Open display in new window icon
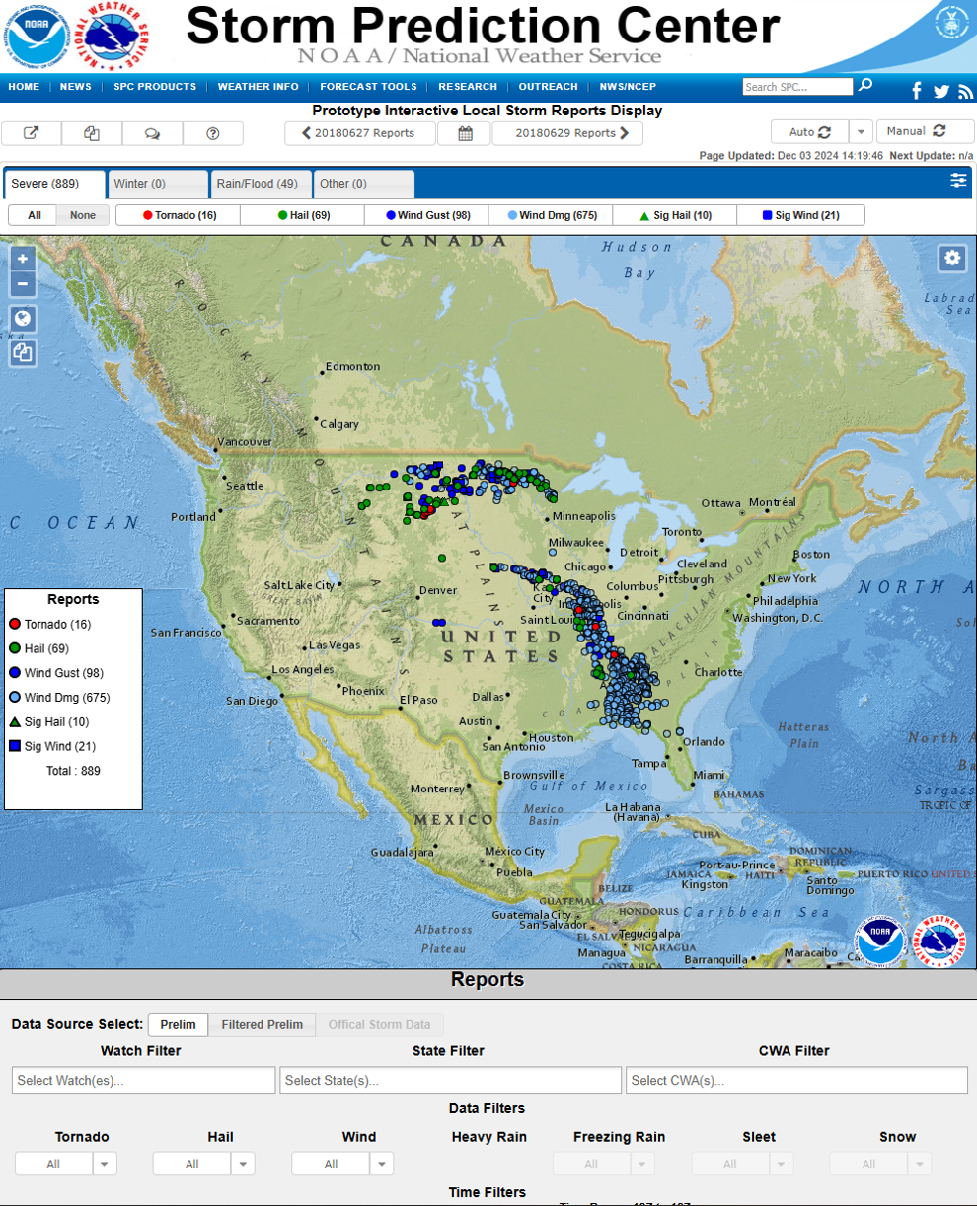The height and width of the screenshot is (1206, 977). tap(32, 133)
